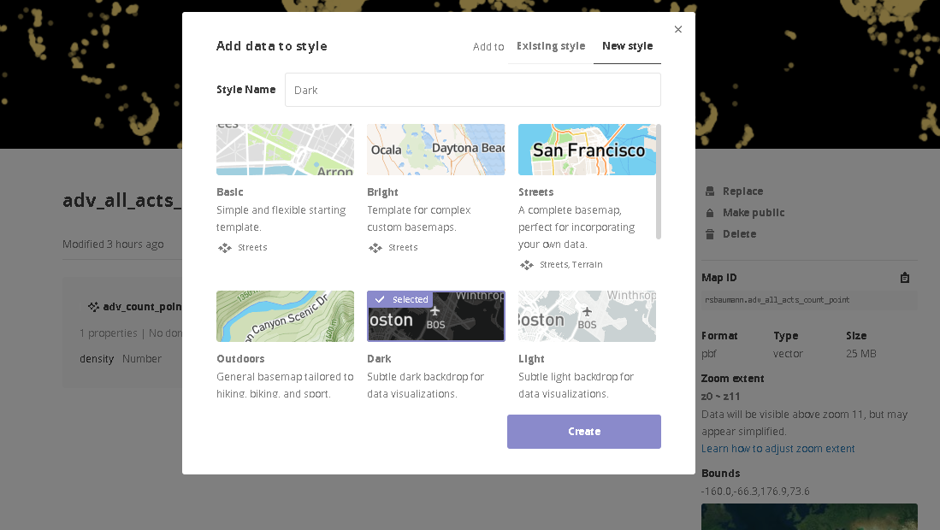This screenshot has height=530, width=940.
Task: Choose the Outdoors style thumbnail
Action: [286, 316]
